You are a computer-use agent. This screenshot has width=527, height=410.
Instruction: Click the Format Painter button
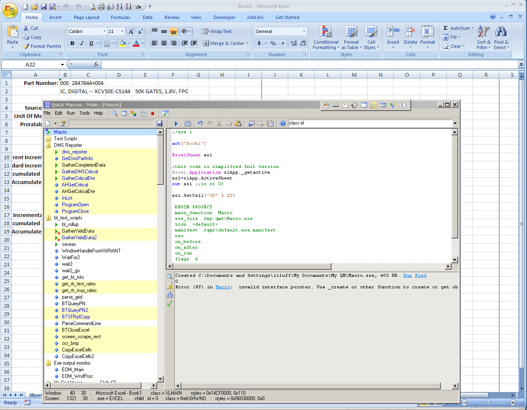point(42,46)
